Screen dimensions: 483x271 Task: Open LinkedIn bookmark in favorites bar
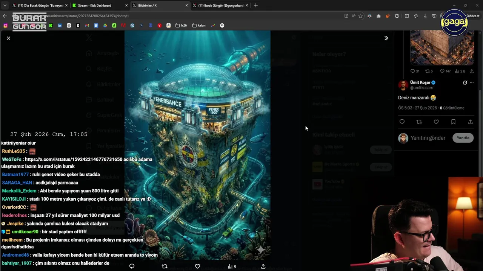click(x=60, y=26)
